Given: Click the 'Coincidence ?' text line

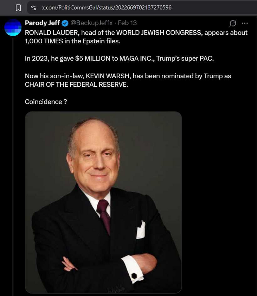Looking at the screenshot, I should click(x=46, y=102).
